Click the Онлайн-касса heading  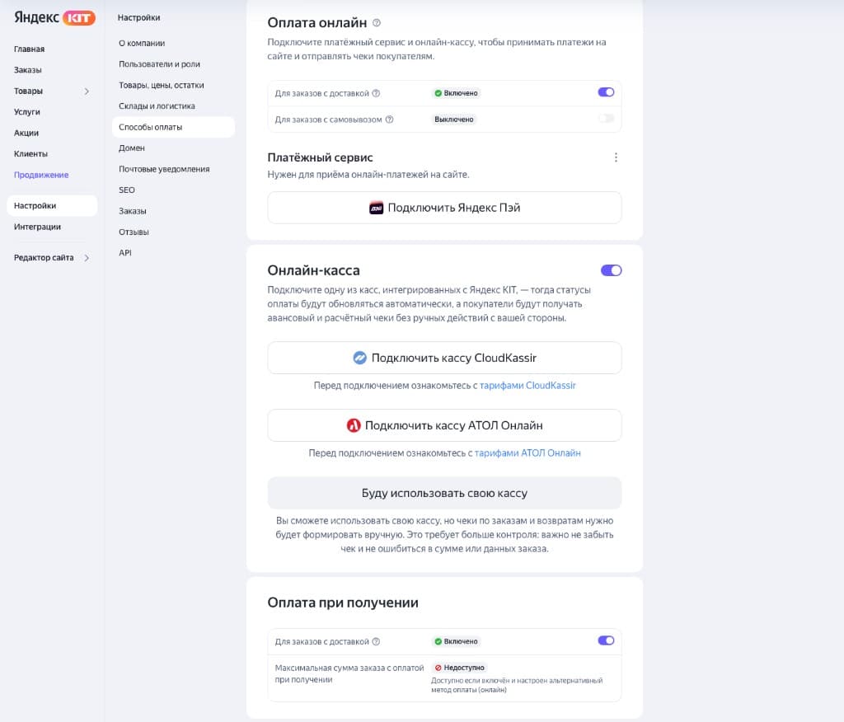(x=314, y=270)
